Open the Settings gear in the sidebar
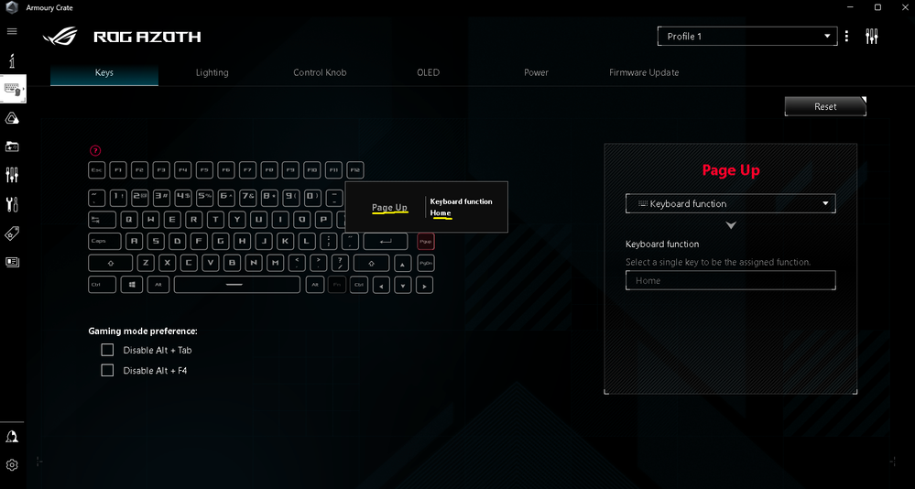This screenshot has height=489, width=915. 12,465
